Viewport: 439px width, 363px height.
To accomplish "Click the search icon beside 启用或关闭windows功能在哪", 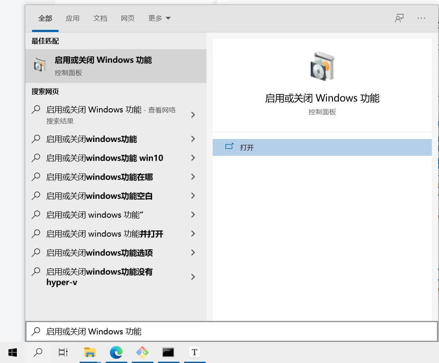I will (36, 177).
